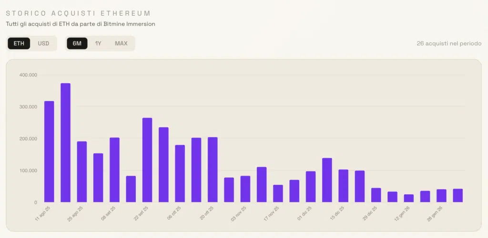Viewport: 488px width, 238px height.
Task: Click the bar above 29 dic 25
Action: click(x=376, y=195)
